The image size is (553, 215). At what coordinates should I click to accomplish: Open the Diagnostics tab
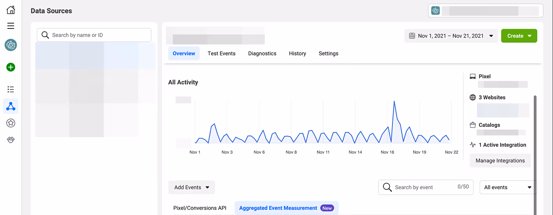pos(262,53)
